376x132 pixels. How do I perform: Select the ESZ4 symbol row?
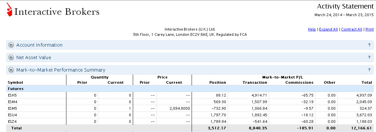pos(190,121)
